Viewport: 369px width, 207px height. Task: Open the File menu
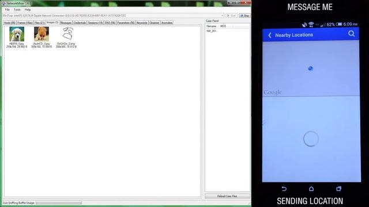point(7,10)
